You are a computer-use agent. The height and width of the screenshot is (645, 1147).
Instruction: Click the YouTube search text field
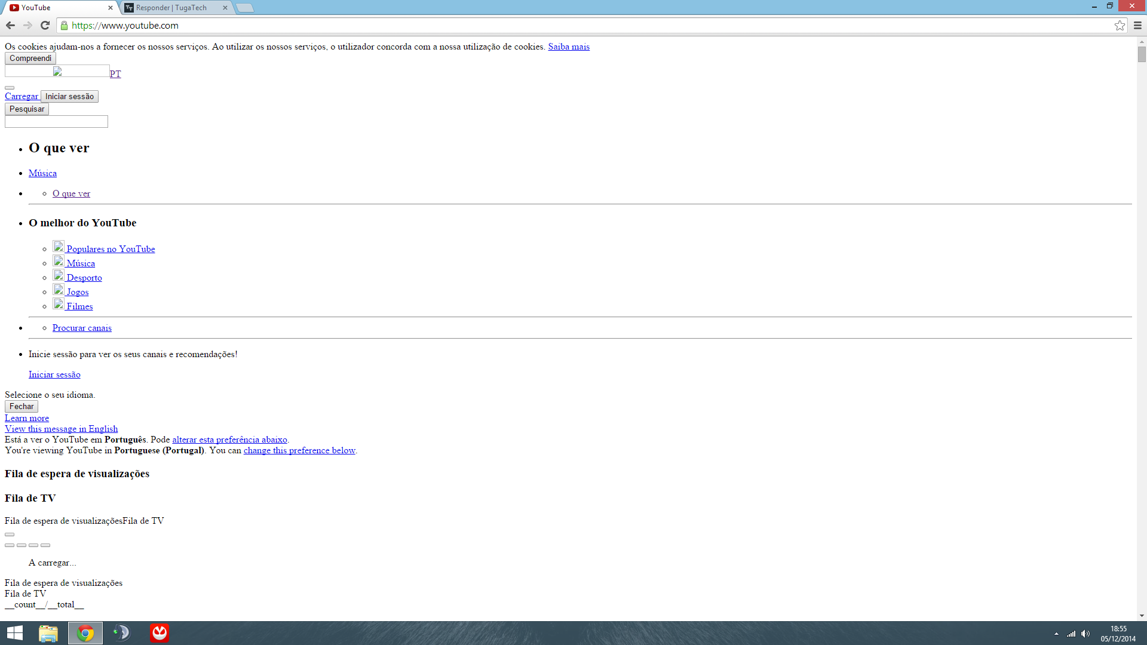56,122
